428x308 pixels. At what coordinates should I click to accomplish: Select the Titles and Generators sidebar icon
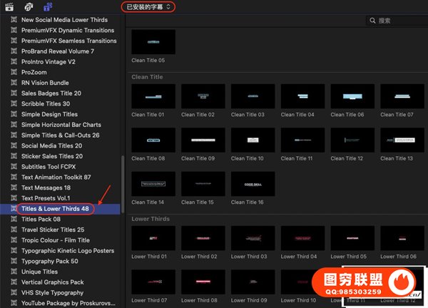click(x=47, y=6)
